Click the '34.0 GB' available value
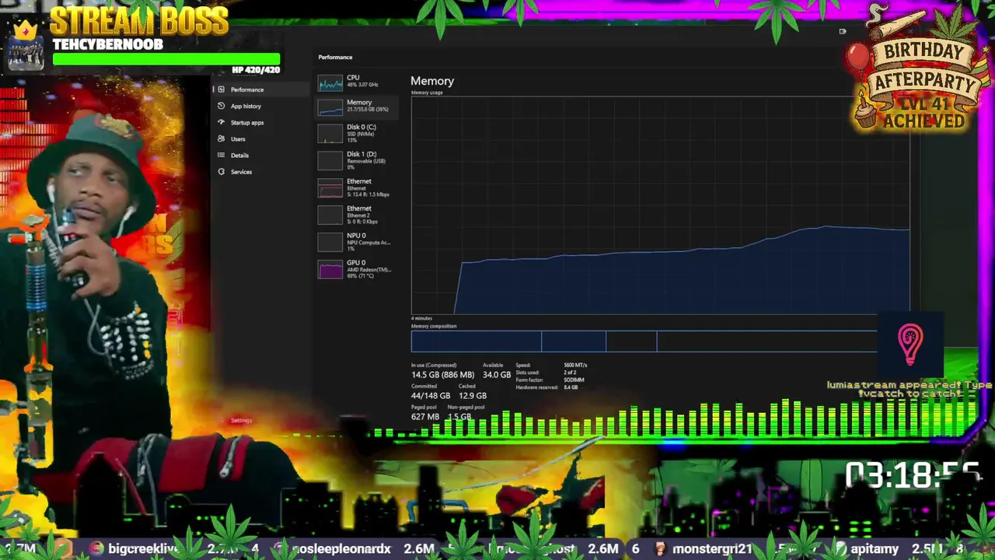 click(497, 375)
